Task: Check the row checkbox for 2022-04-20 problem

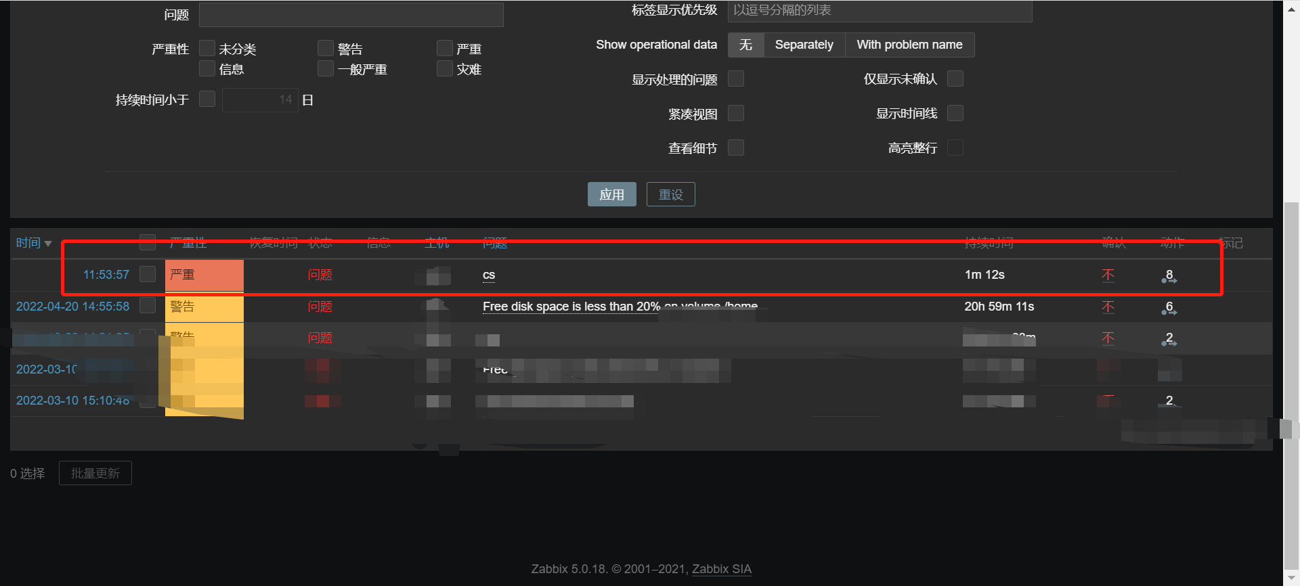Action: click(x=148, y=305)
